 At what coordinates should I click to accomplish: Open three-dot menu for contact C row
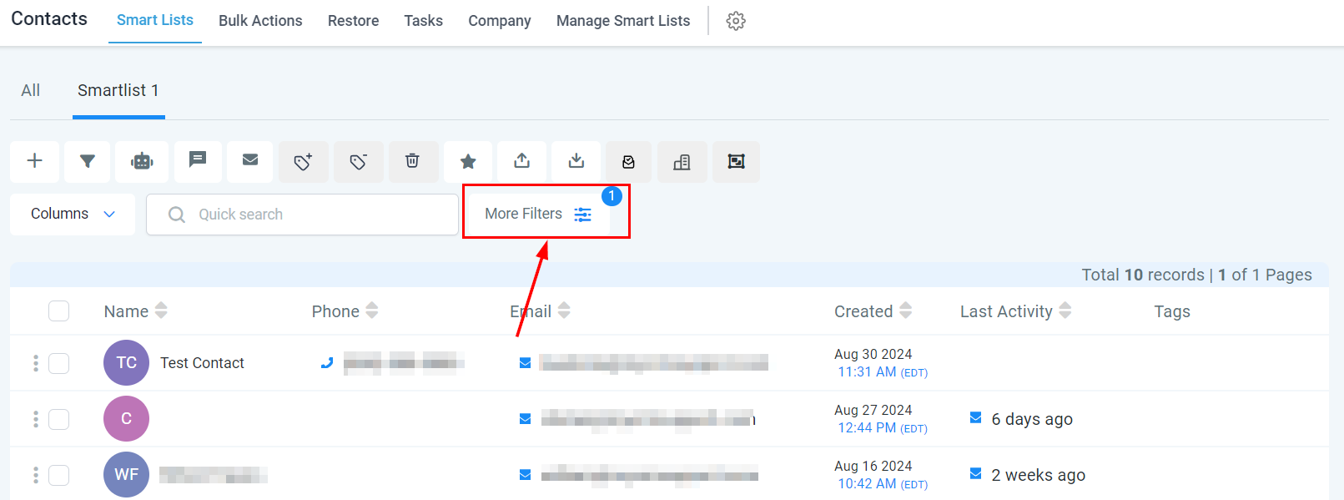[35, 419]
